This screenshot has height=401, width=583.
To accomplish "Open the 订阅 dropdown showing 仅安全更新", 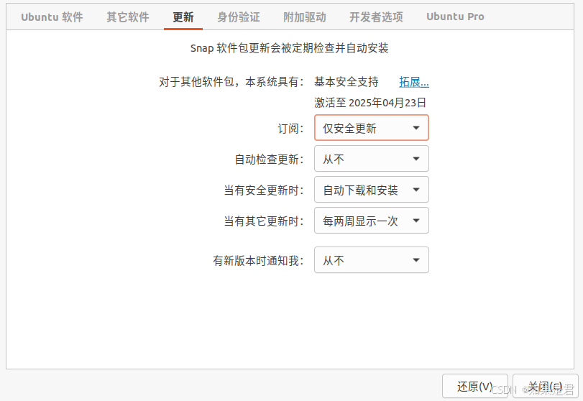I will [x=372, y=128].
